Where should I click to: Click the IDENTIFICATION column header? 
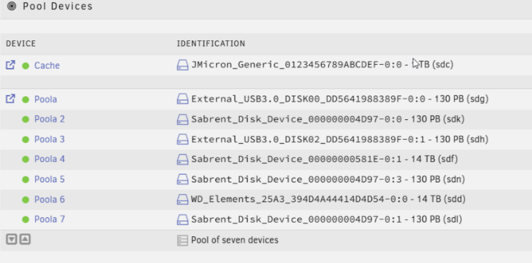coord(211,44)
